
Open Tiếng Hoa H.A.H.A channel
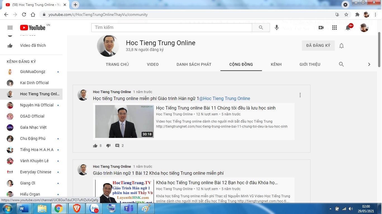tap(31, 150)
